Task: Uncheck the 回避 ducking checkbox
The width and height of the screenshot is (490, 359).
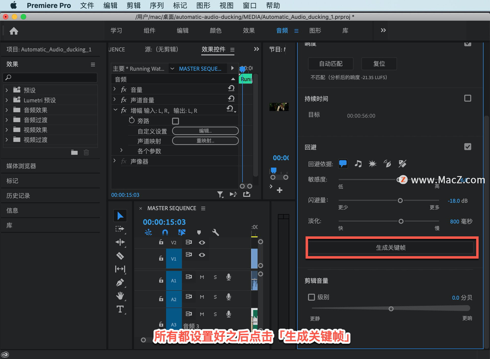Action: tap(468, 147)
